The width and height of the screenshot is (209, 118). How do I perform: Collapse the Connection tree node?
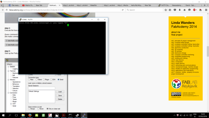coord(8,93)
